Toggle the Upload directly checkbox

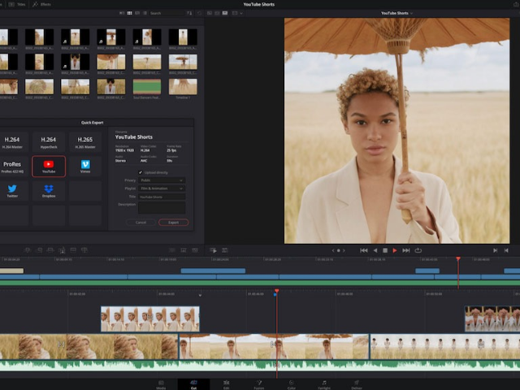(141, 172)
